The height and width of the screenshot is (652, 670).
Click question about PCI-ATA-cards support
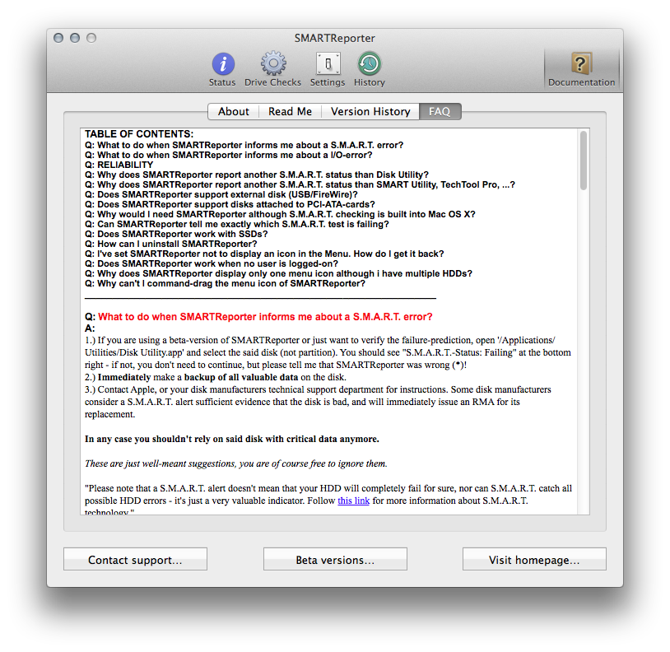(x=230, y=204)
